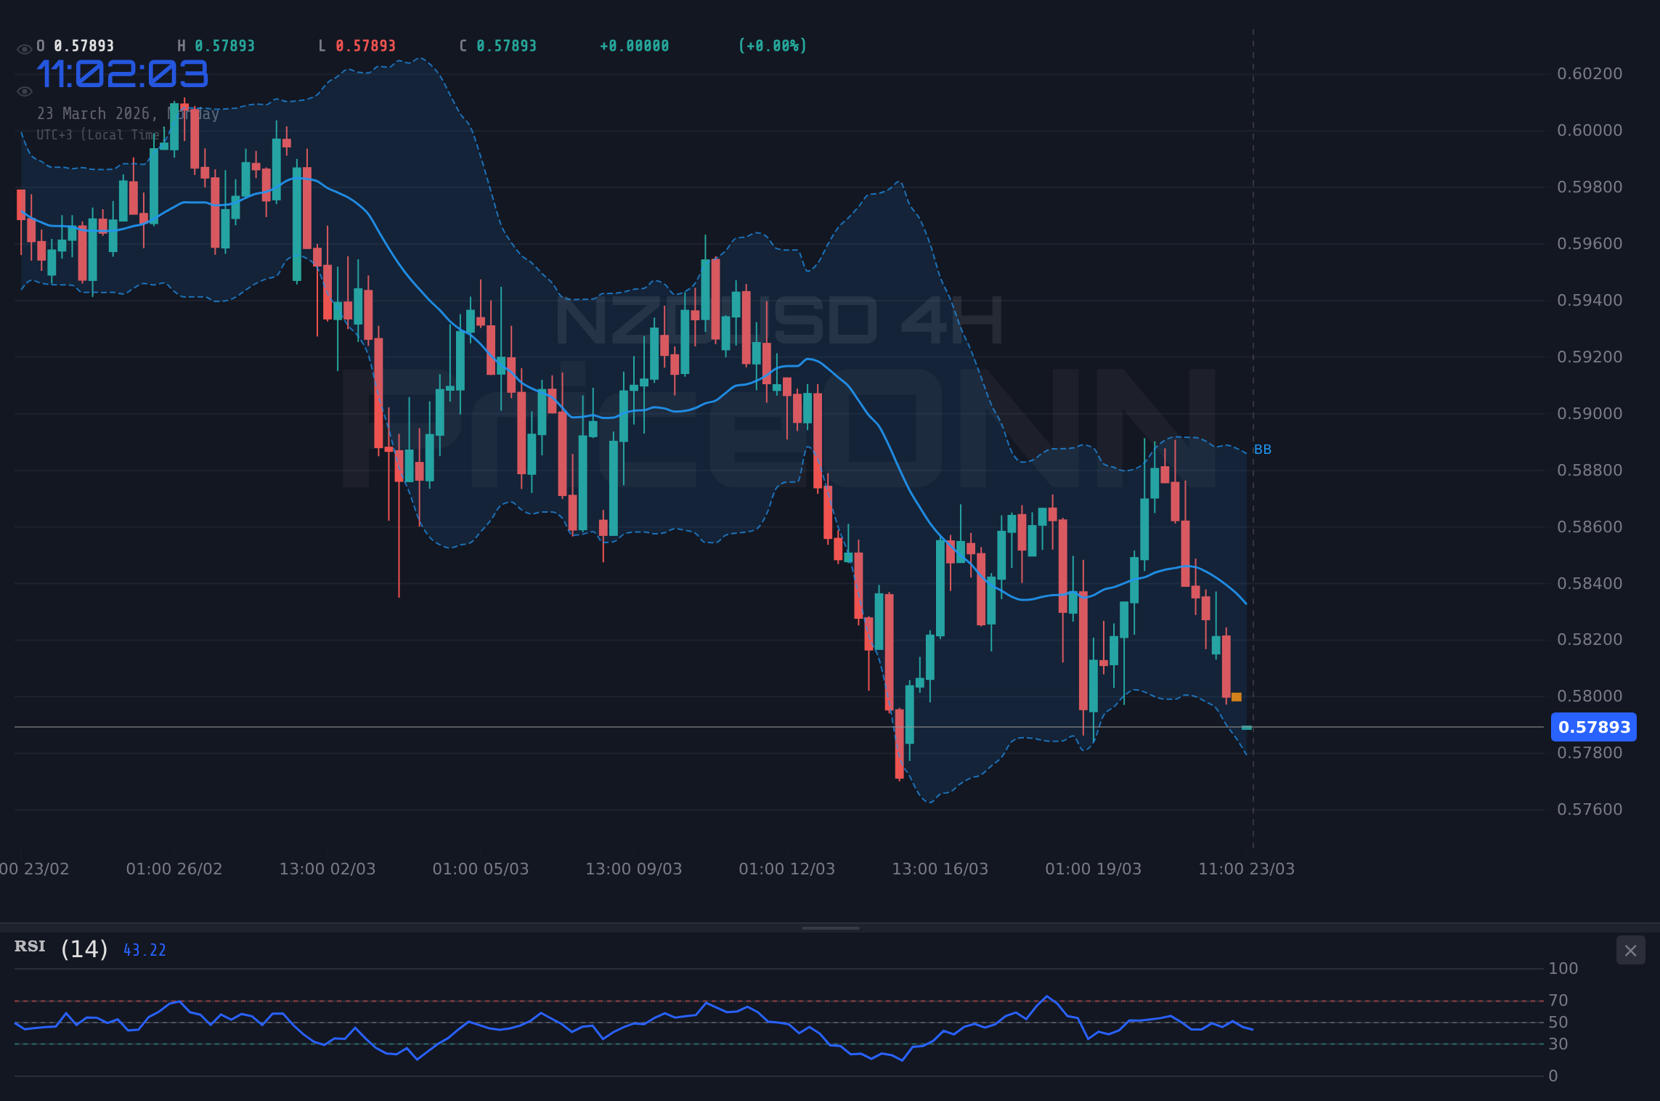
Task: Toggle the Bollinger Bands eye icon
Action: pos(24,91)
